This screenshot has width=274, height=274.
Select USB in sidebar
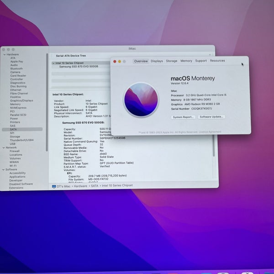pos(13,144)
